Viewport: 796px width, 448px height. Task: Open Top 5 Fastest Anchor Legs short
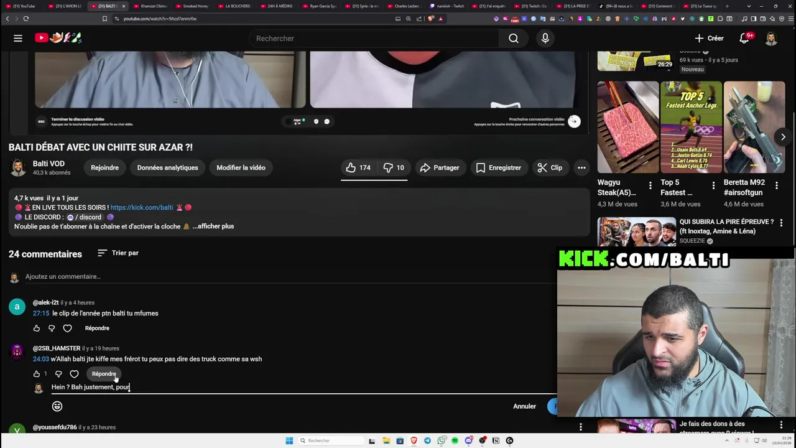[x=691, y=127]
